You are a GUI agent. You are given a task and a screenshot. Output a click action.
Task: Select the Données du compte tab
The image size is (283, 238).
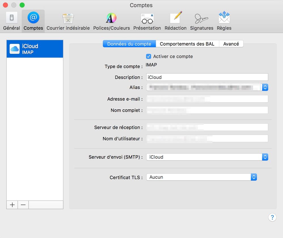point(129,44)
